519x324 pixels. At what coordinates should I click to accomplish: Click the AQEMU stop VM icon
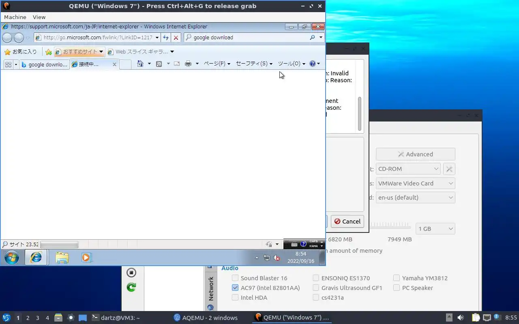[131, 273]
